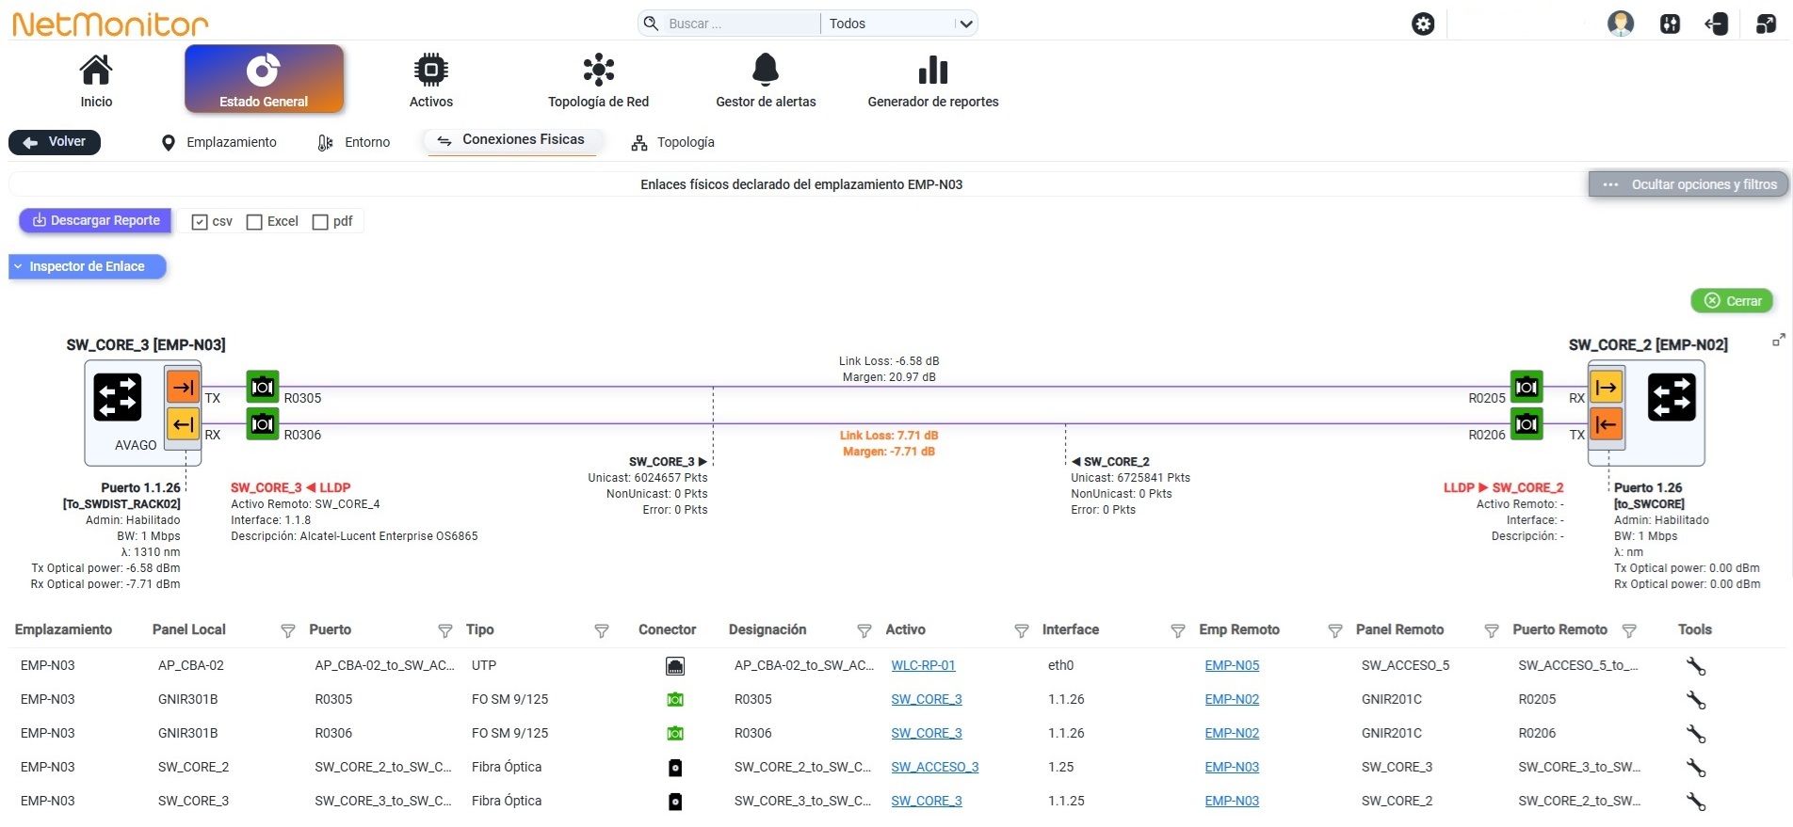Collapse the Inspector de Enlace panel
Screen dimensions: 1793x827
click(88, 267)
